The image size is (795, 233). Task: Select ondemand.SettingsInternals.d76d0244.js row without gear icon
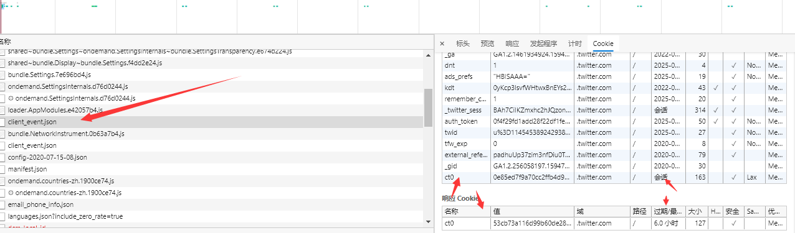(212, 86)
